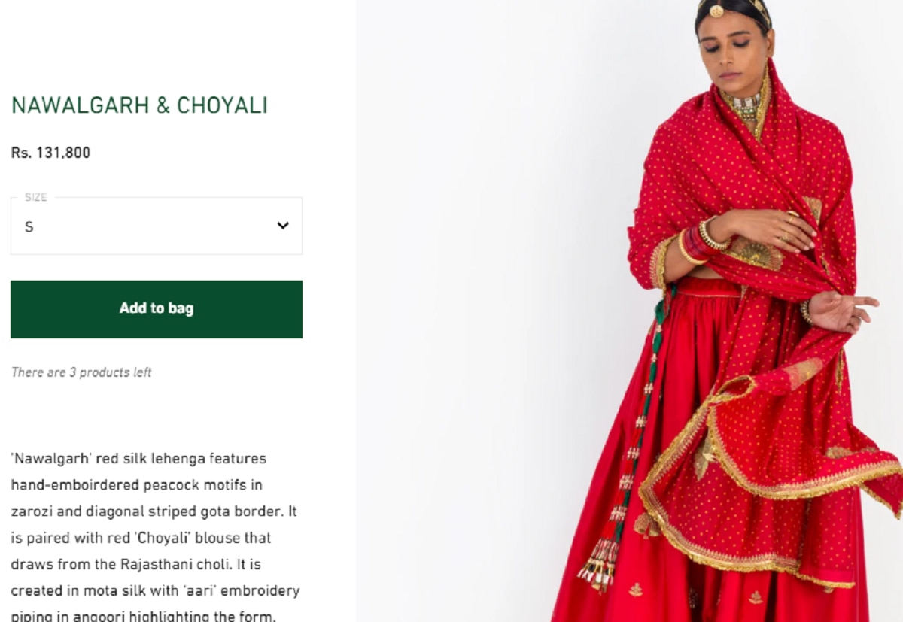Click the model's outstretched hand in photo

(x=841, y=311)
